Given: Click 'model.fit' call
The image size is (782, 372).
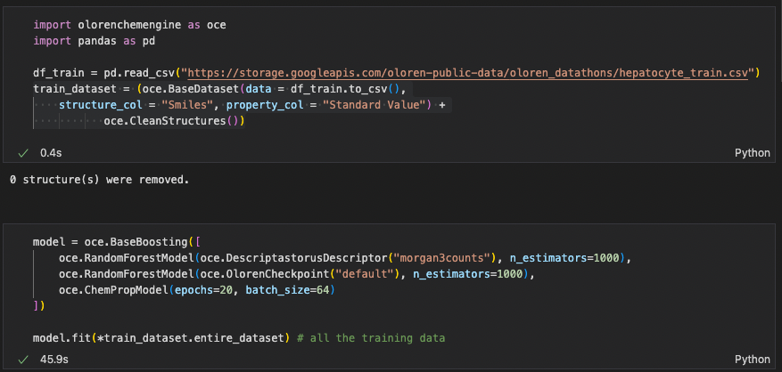Looking at the screenshot, I should pos(62,338).
